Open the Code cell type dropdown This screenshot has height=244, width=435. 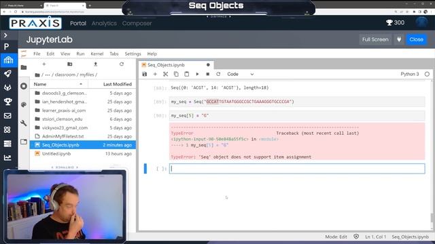point(240,74)
